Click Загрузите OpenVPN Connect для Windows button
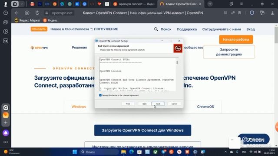The width and height of the screenshot is (278, 156). click(143, 130)
